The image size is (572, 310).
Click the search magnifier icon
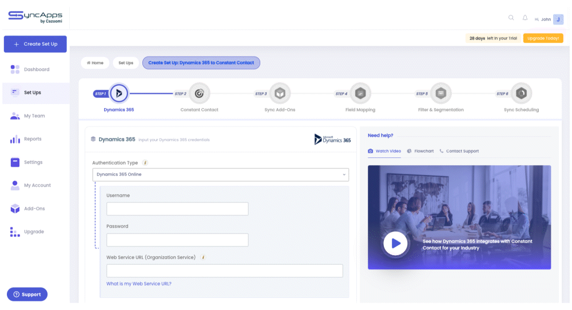coord(511,18)
